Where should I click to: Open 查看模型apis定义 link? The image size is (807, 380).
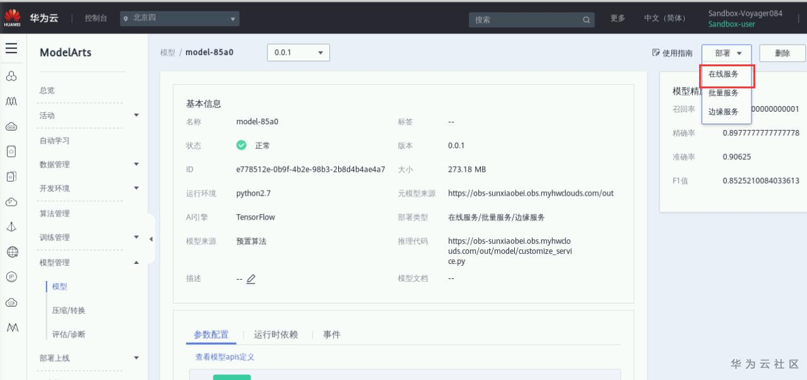(225, 357)
